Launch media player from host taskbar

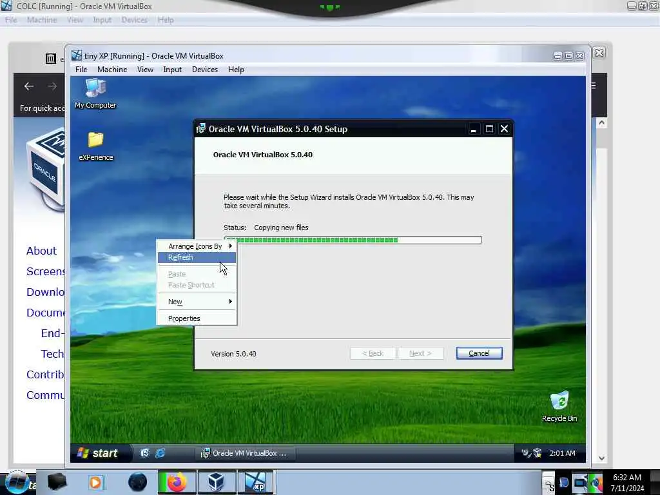[95, 482]
